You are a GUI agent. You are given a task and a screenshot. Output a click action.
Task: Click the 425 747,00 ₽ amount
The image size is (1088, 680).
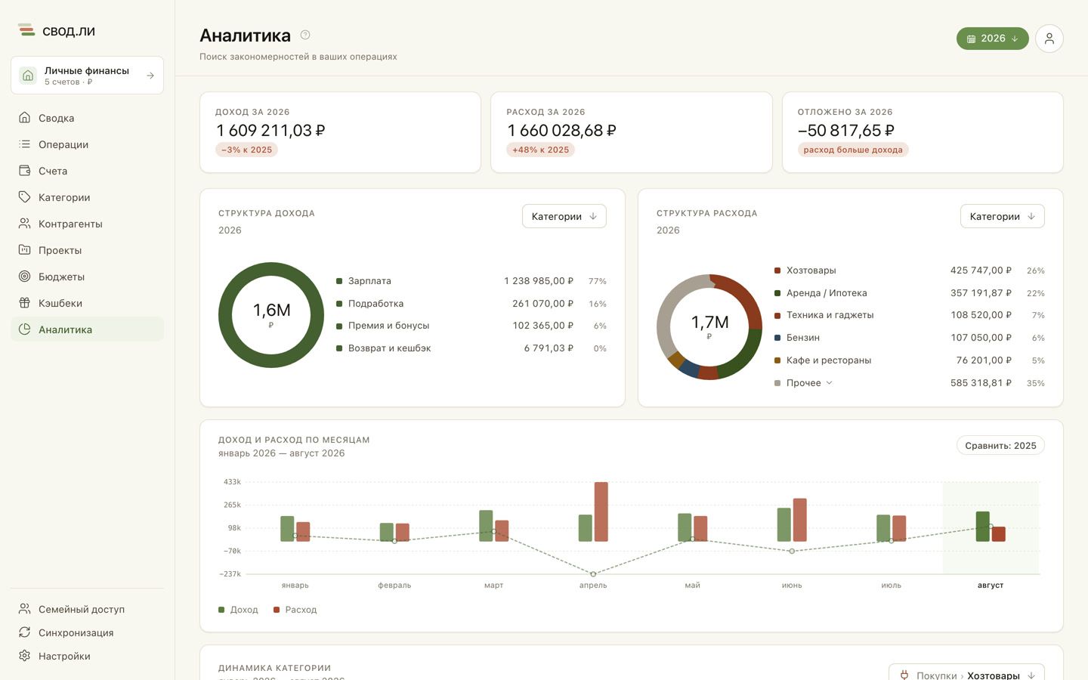coord(981,270)
